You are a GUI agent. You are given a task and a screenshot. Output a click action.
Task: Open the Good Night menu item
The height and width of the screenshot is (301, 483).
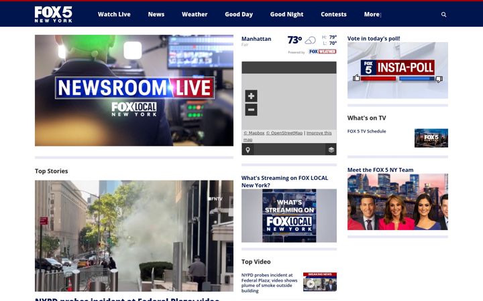tap(287, 15)
